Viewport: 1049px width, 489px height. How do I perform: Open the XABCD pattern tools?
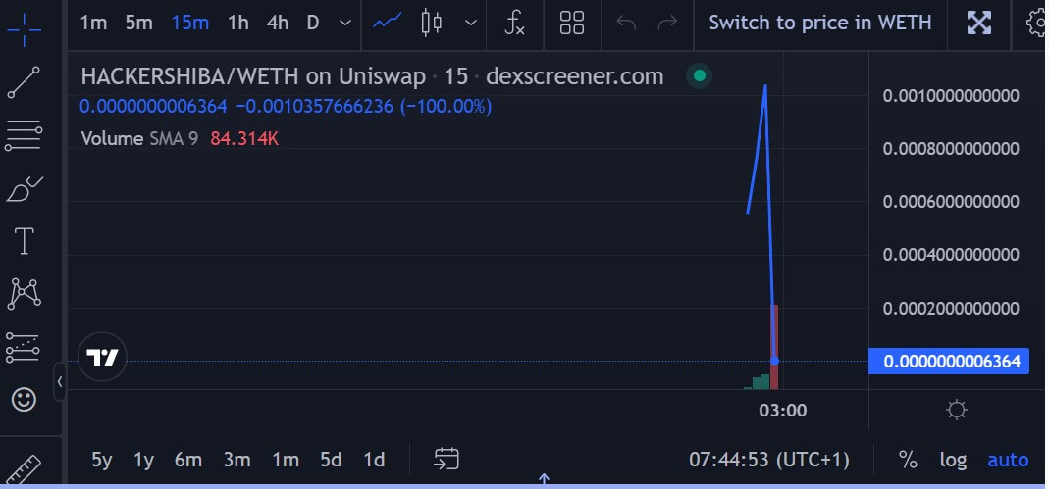tap(25, 294)
